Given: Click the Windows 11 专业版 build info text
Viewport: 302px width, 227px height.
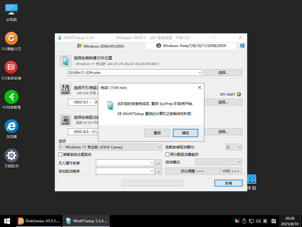Looking at the screenshot, I should 117,64.
